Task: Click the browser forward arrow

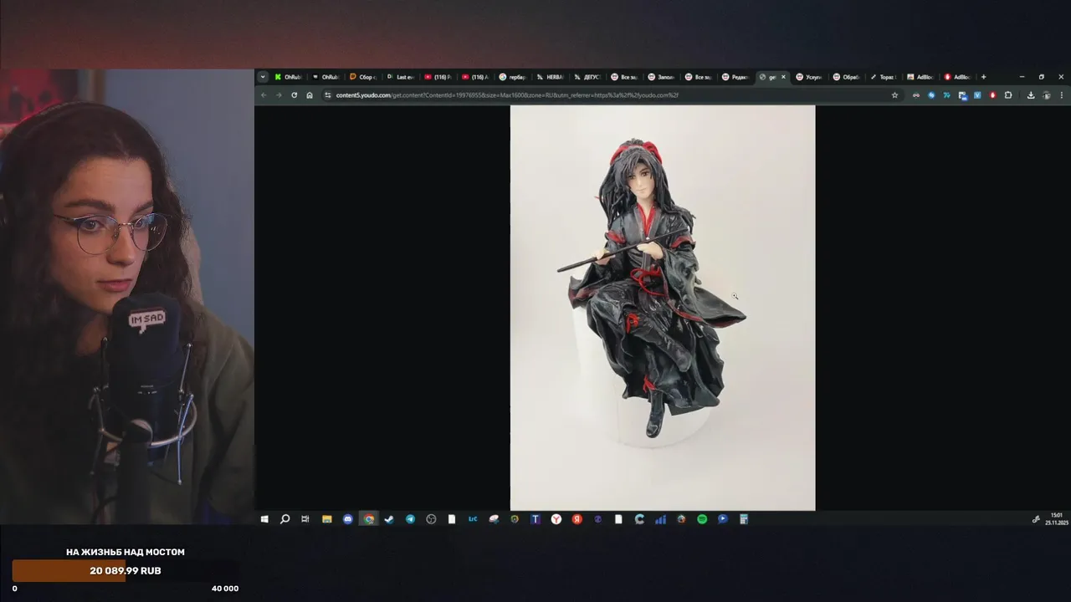Action: pyautogui.click(x=279, y=95)
